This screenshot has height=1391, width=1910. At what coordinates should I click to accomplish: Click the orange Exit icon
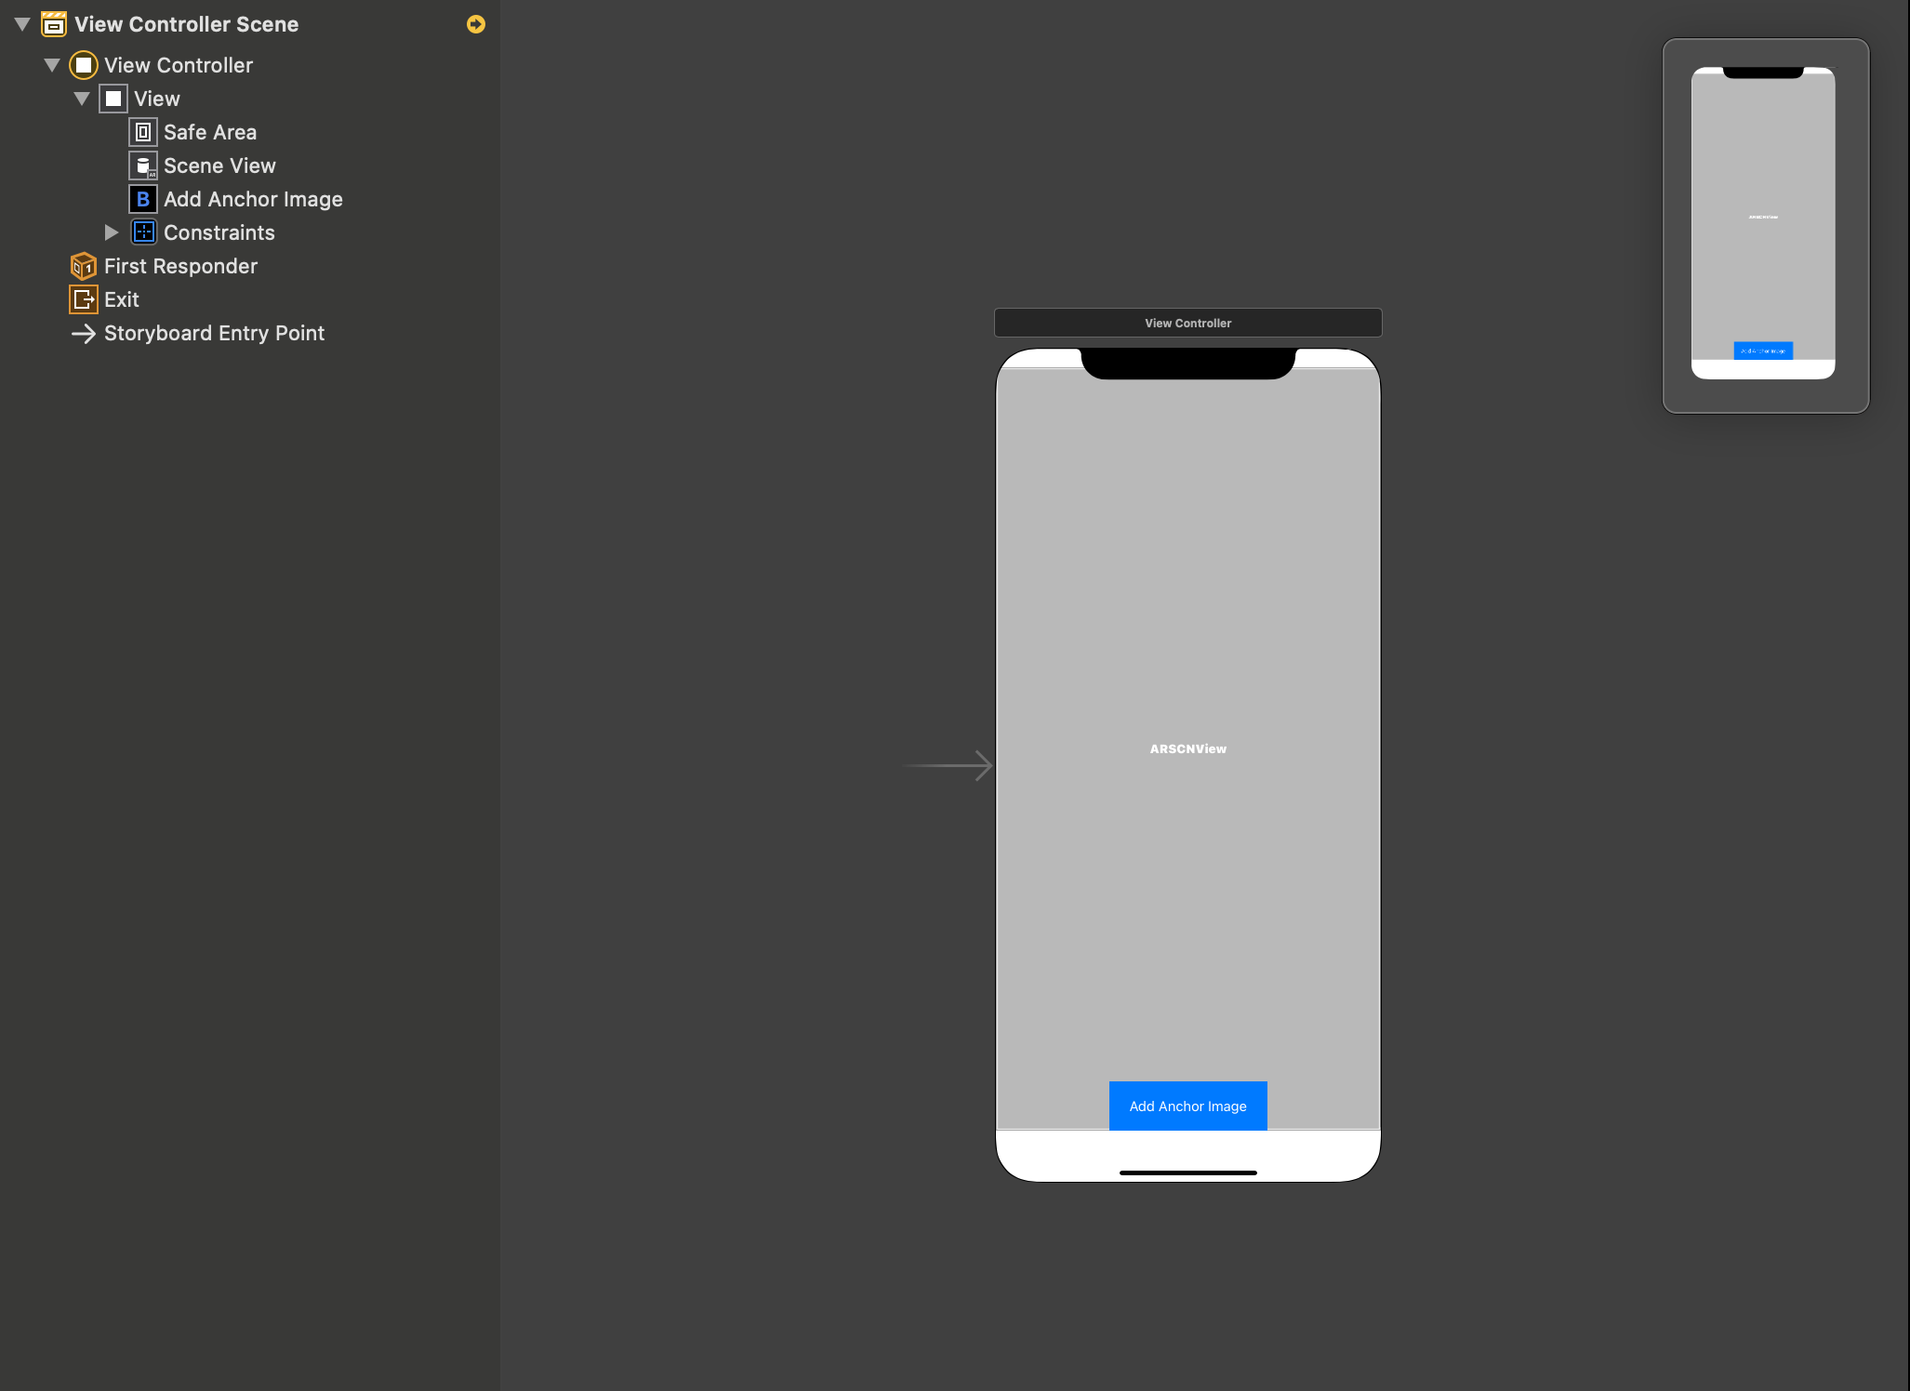point(84,299)
